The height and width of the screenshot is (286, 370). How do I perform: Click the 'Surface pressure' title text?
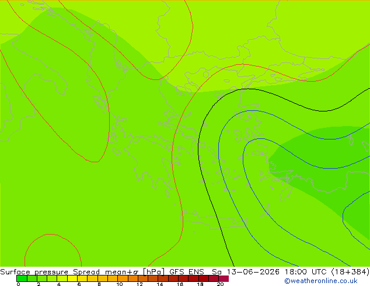34,272
